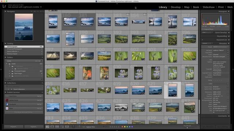Click the Processed Images folder icon

point(12,71)
